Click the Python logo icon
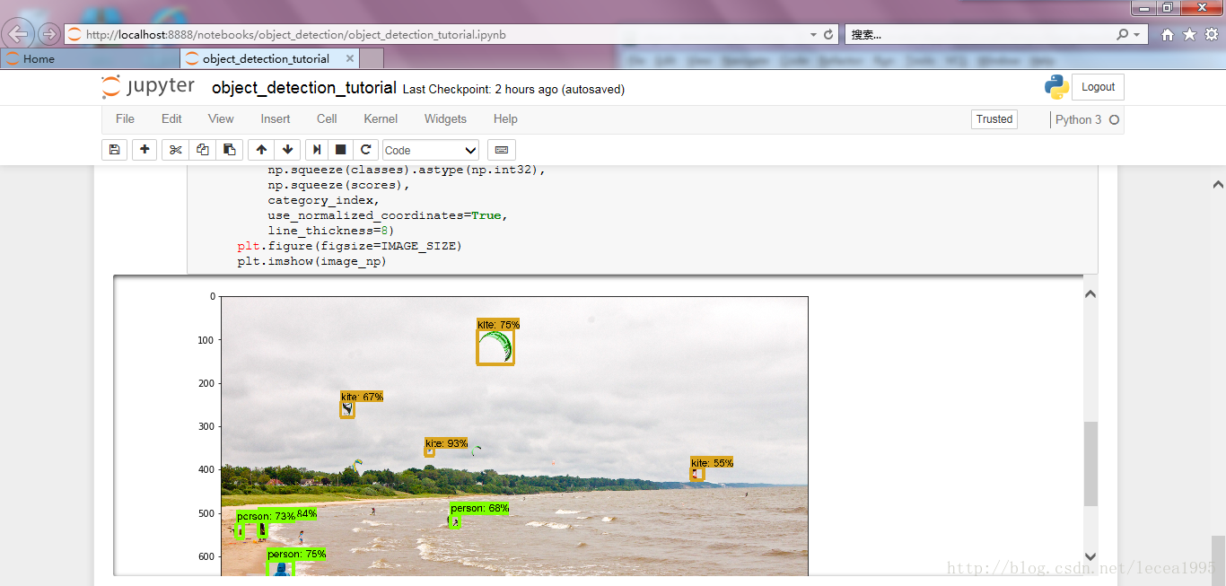This screenshot has width=1226, height=586. (x=1056, y=87)
